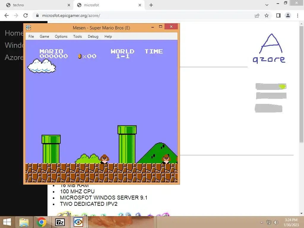304x228 pixels.
Task: Click the address bar URL
Action: (71, 15)
